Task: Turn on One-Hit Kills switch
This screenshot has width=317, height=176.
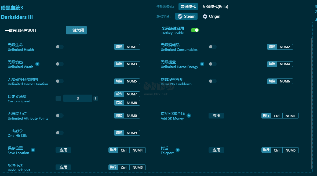Action: pyautogui.click(x=60, y=133)
